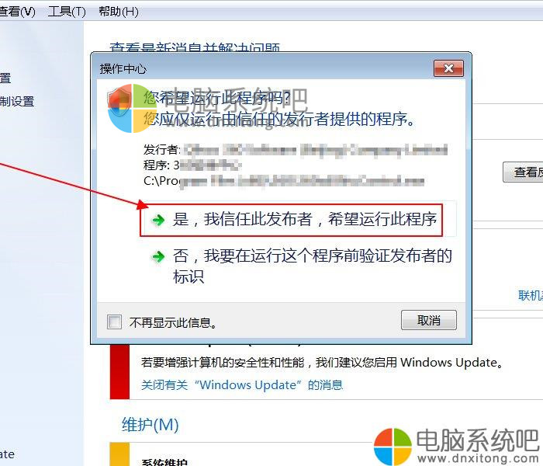Click the security shield icon in the dialog
Image resolution: width=543 pixels, height=466 pixels.
click(119, 103)
